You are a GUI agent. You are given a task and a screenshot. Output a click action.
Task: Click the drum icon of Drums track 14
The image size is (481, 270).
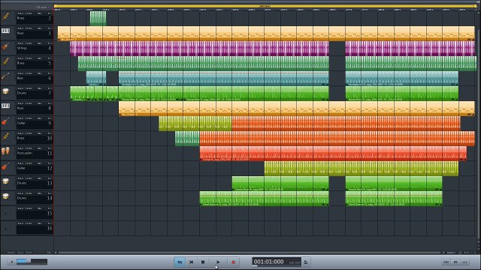(5, 196)
